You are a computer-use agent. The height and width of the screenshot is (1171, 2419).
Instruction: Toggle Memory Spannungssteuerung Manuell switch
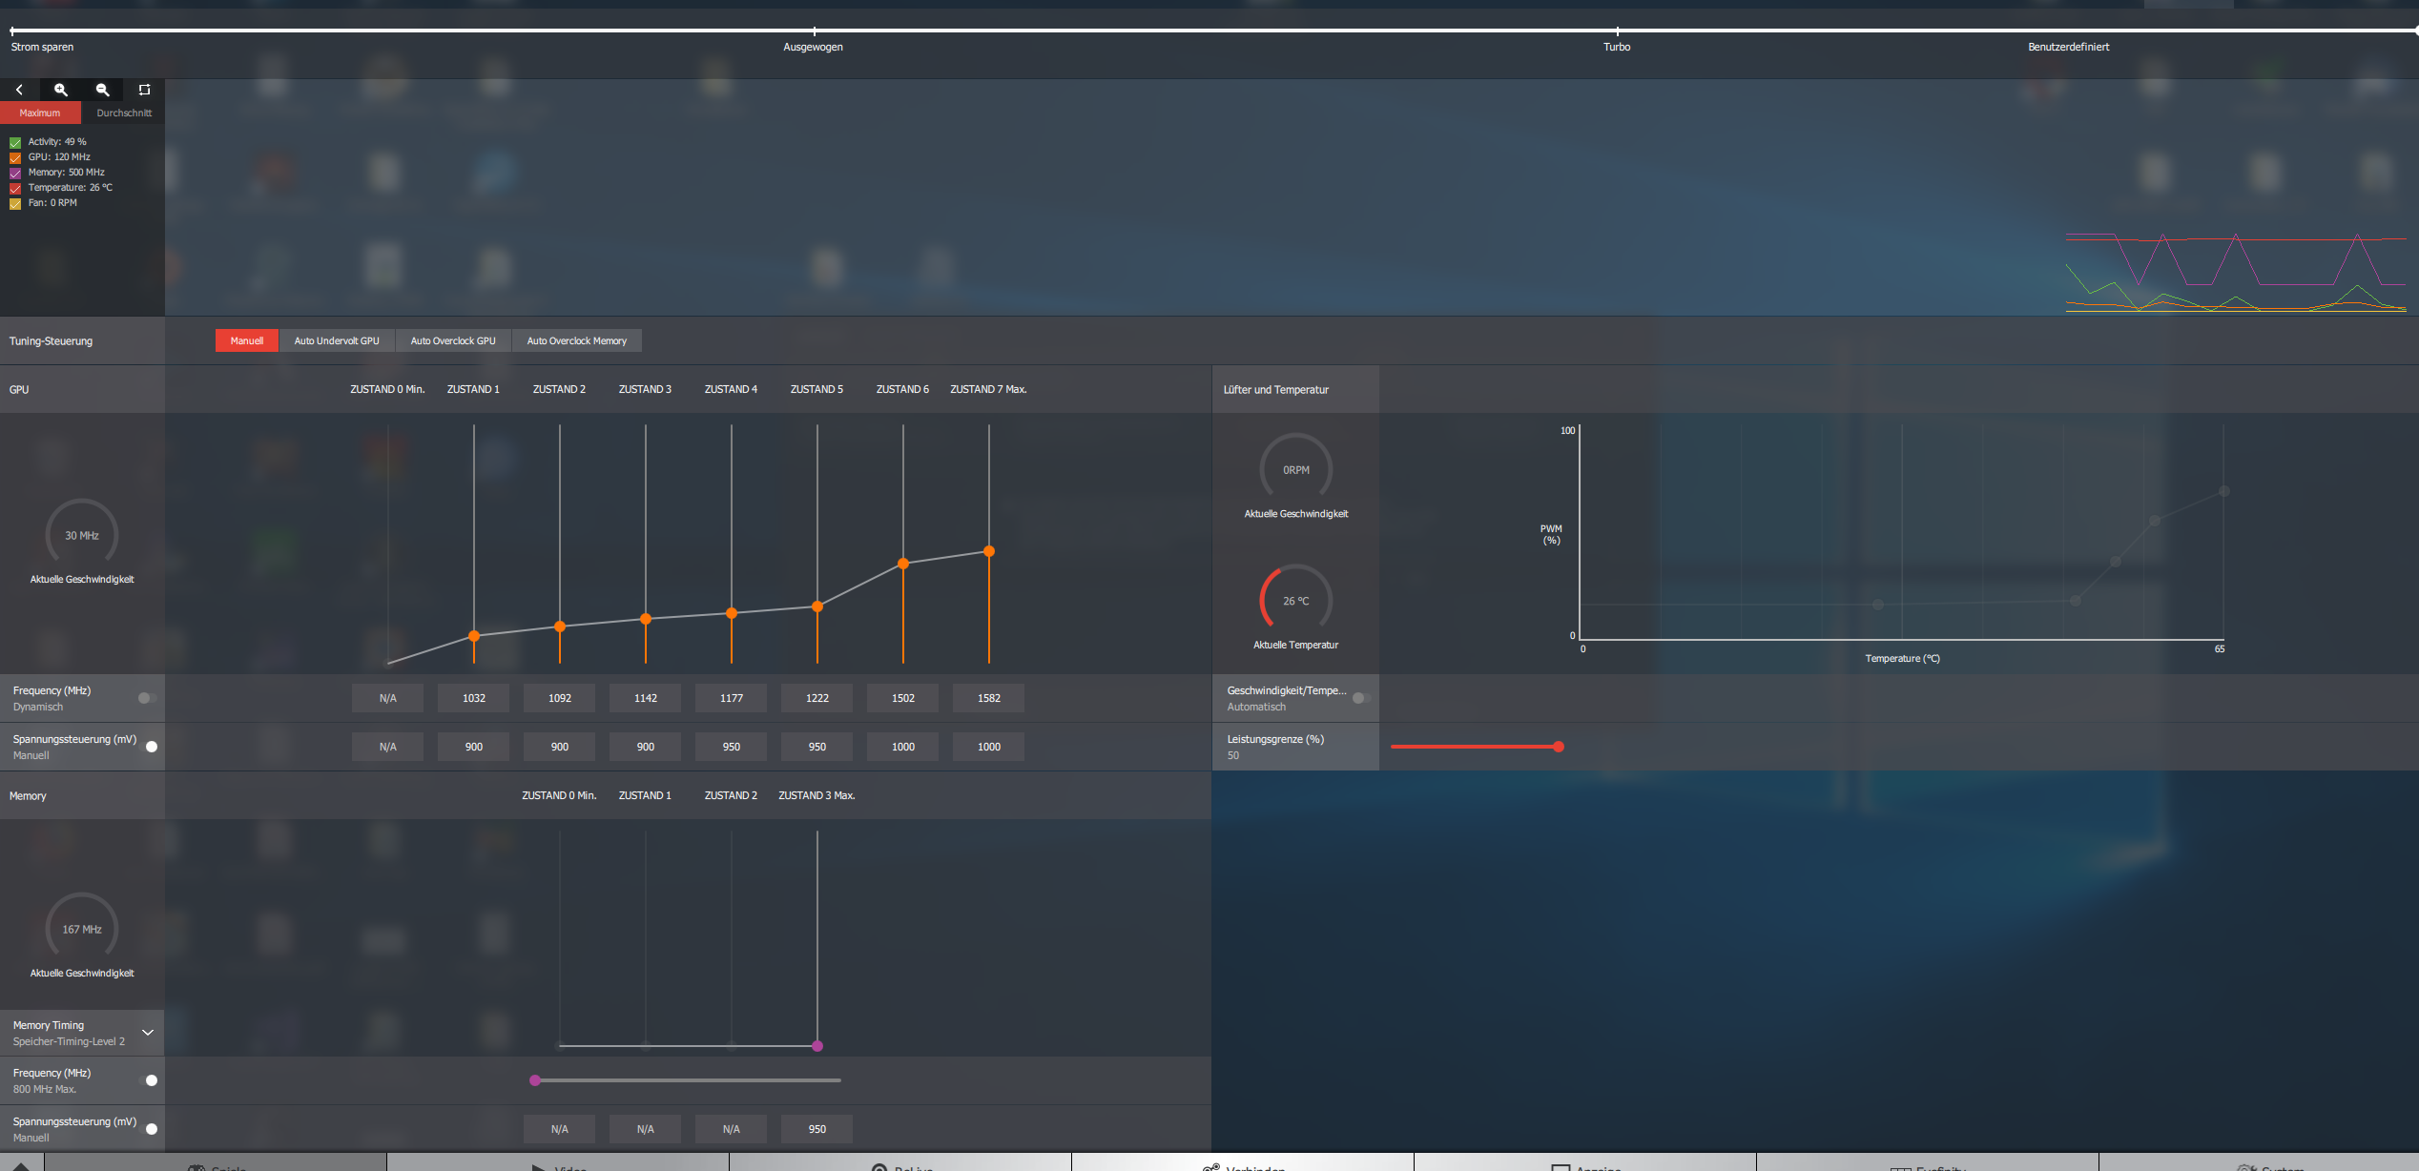(x=147, y=1129)
